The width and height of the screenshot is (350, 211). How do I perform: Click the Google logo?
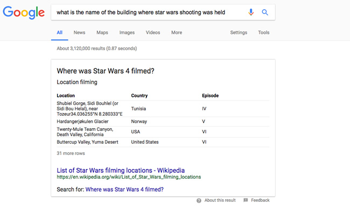coord(24,12)
